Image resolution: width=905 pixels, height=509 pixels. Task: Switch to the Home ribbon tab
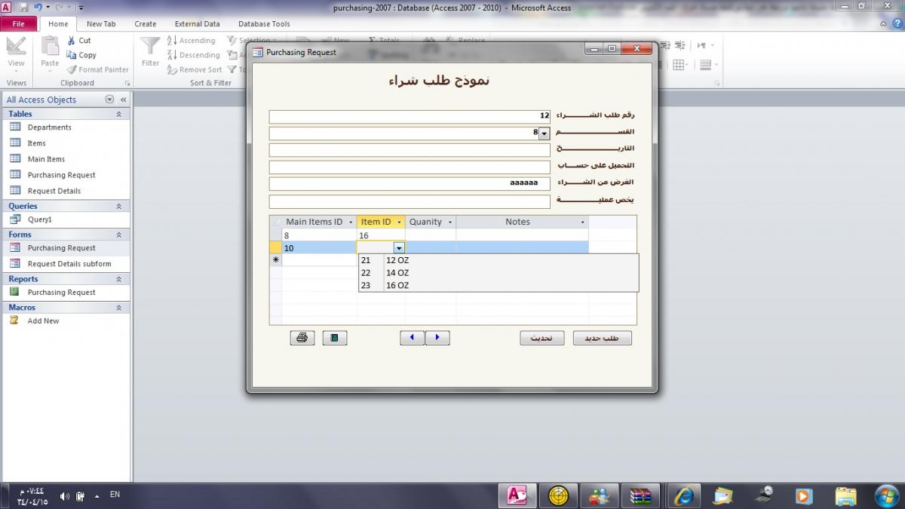[x=58, y=23]
